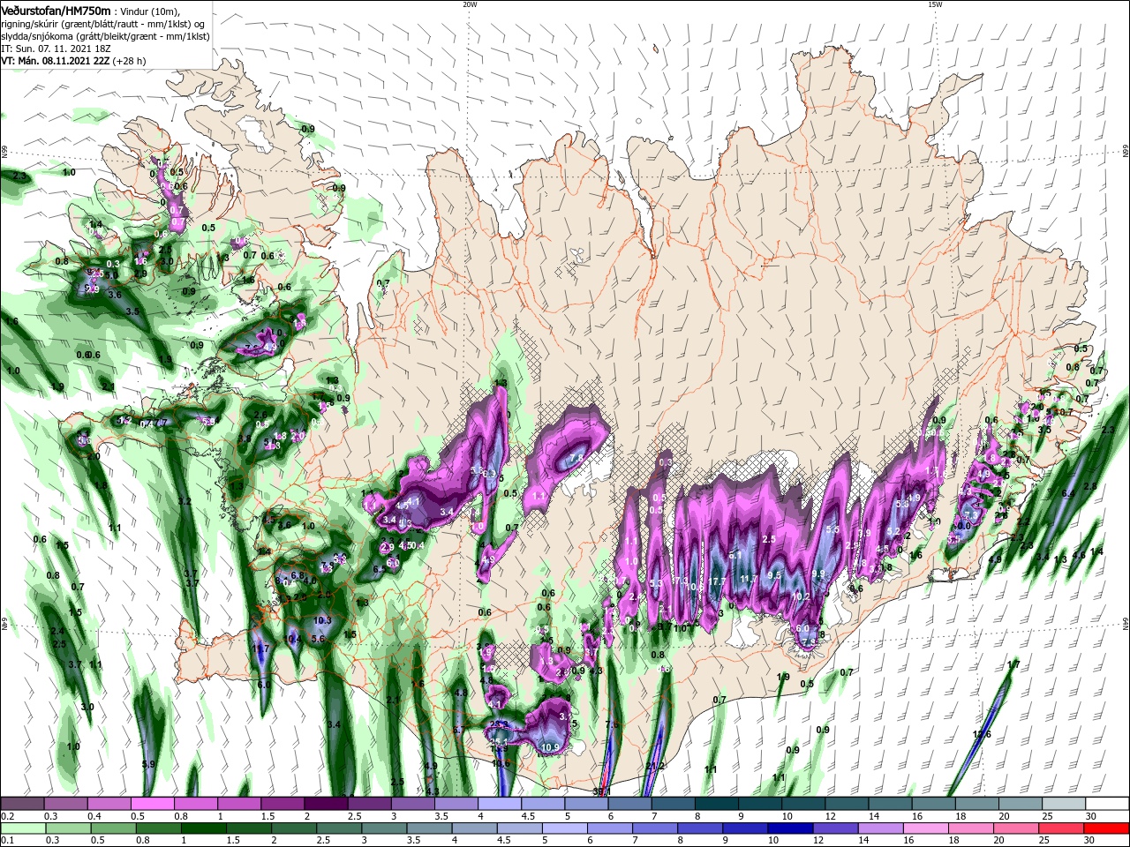Pick the bright red 30 lower legend swatch
1130x847 pixels.
pos(1106,828)
